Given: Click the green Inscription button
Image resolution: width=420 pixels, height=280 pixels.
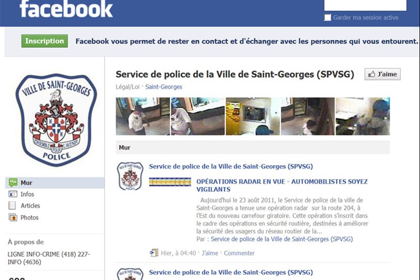Looking at the screenshot, I should [x=44, y=41].
